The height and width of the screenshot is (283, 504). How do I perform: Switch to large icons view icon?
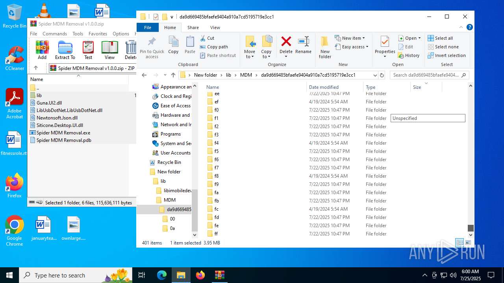click(468, 243)
